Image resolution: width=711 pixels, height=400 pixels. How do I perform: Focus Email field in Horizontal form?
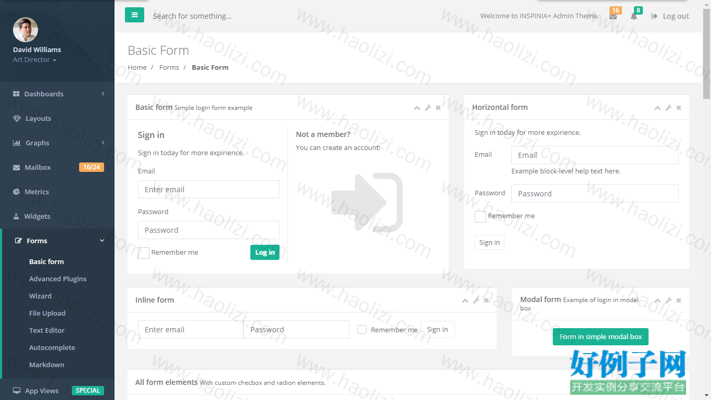[x=595, y=155]
